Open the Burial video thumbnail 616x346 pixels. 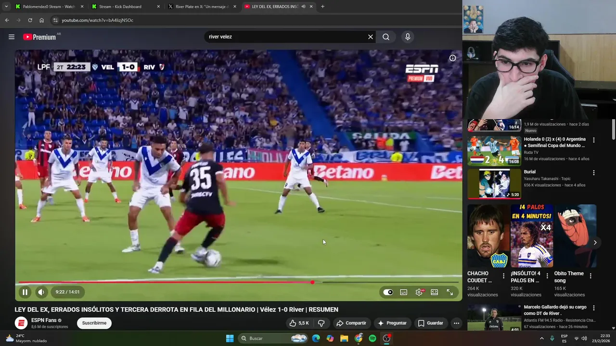pos(494,184)
